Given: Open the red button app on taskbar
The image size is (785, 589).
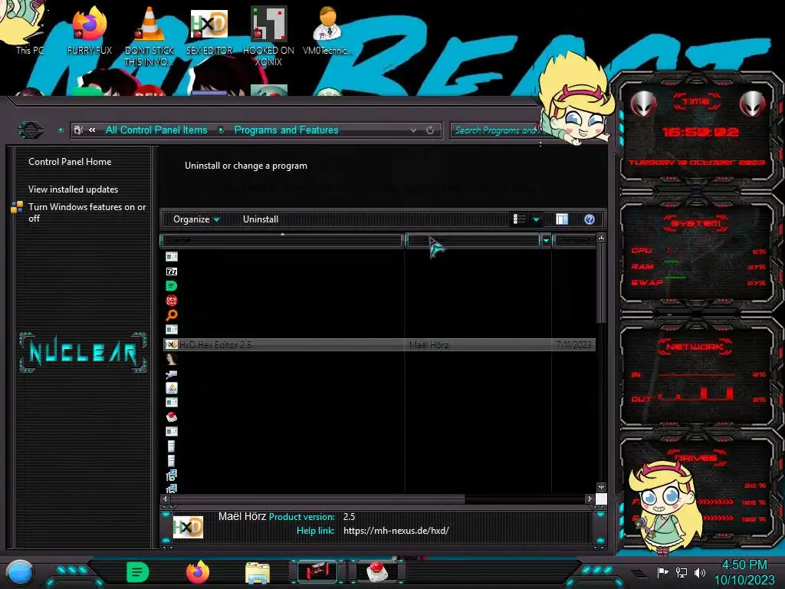Looking at the screenshot, I should tap(377, 571).
